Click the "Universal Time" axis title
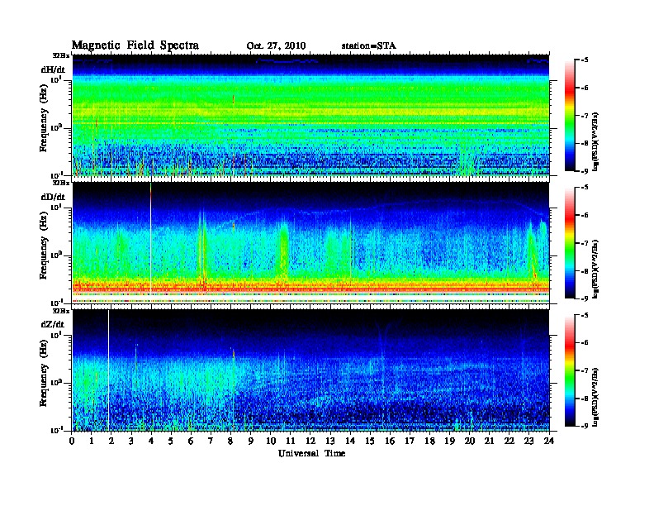 311,453
